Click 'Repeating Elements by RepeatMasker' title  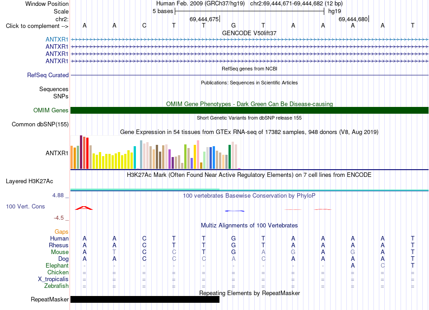point(249,293)
